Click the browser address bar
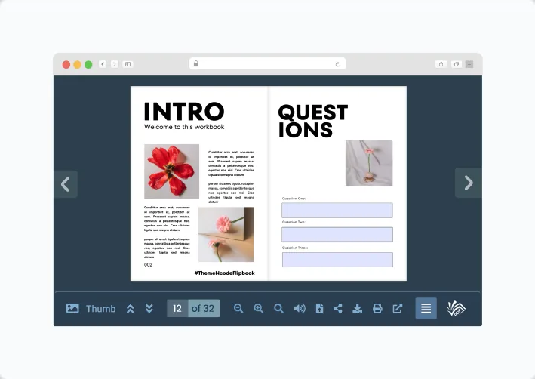Viewport: 535px width, 379px height. [268, 64]
